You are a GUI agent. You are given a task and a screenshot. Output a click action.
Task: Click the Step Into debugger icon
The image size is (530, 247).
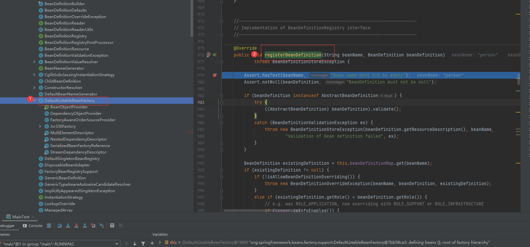pos(68,225)
